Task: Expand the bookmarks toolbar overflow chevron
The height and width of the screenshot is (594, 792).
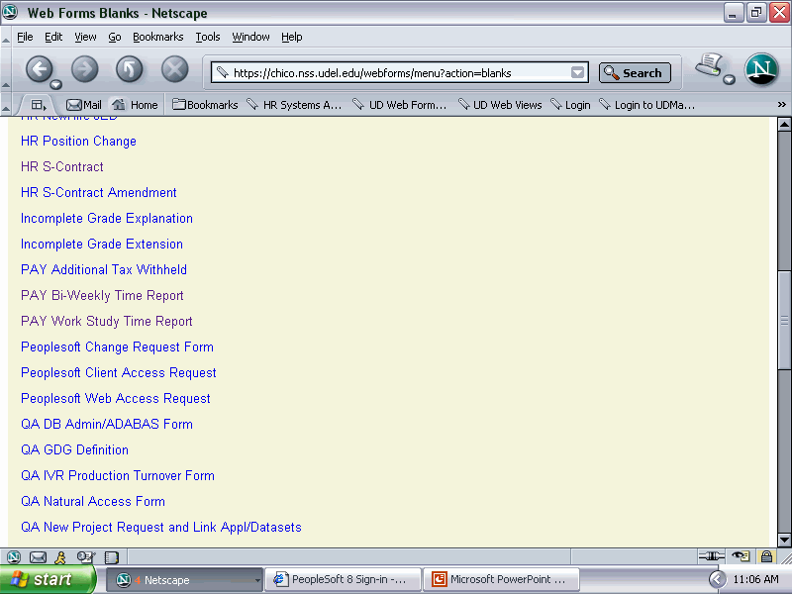Action: pos(781,104)
